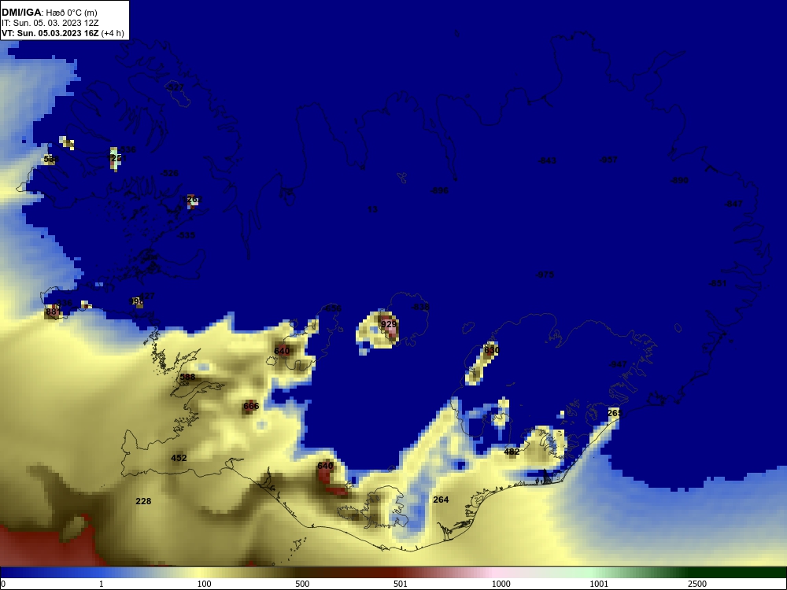Image resolution: width=787 pixels, height=590 pixels.
Task: Click the -890 map value
Action: point(680,180)
